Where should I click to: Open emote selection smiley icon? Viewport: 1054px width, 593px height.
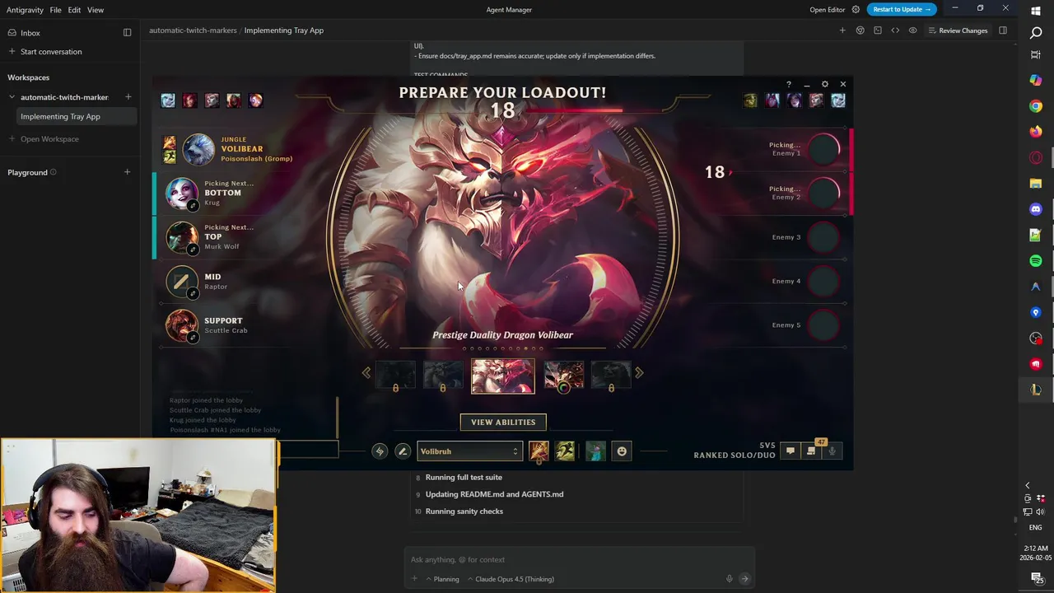pos(622,451)
